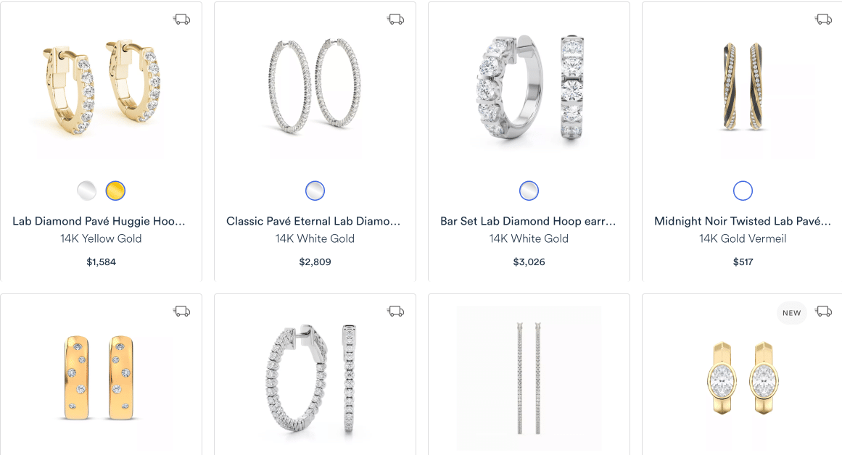Select the white gold swatch on the Classic Pavé card
Viewport: 842px width, 455px height.
pyautogui.click(x=315, y=190)
